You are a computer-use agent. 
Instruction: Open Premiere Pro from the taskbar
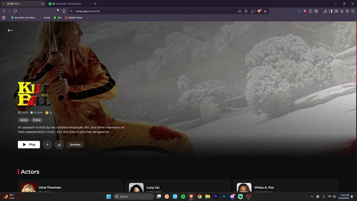click(216, 197)
